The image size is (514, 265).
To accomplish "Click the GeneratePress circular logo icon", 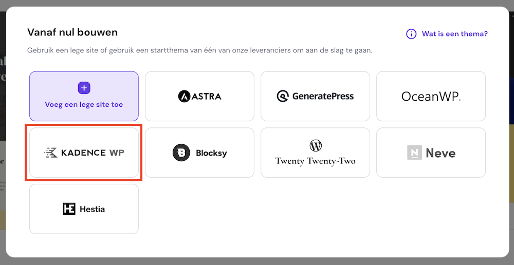I will [283, 96].
